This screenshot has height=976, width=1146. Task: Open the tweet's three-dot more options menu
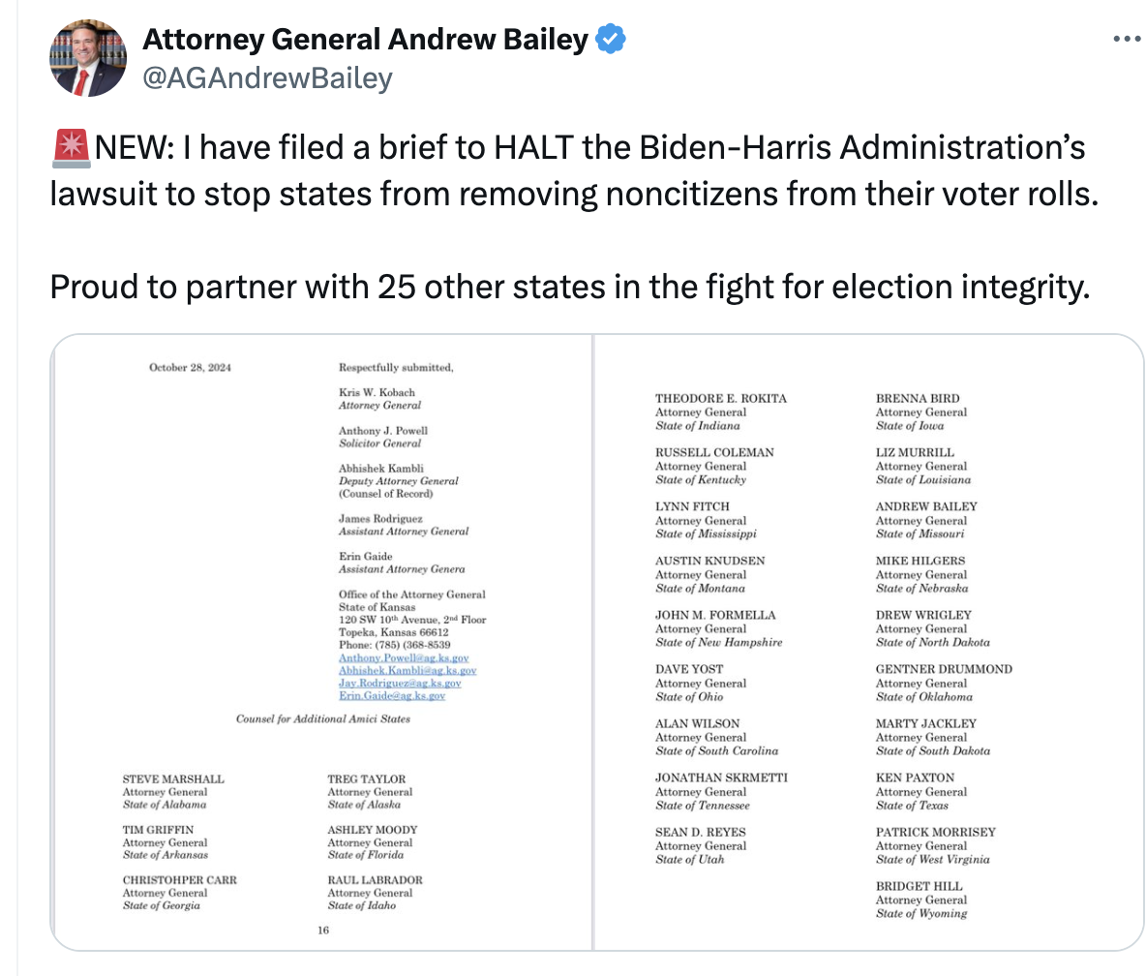(x=1127, y=40)
